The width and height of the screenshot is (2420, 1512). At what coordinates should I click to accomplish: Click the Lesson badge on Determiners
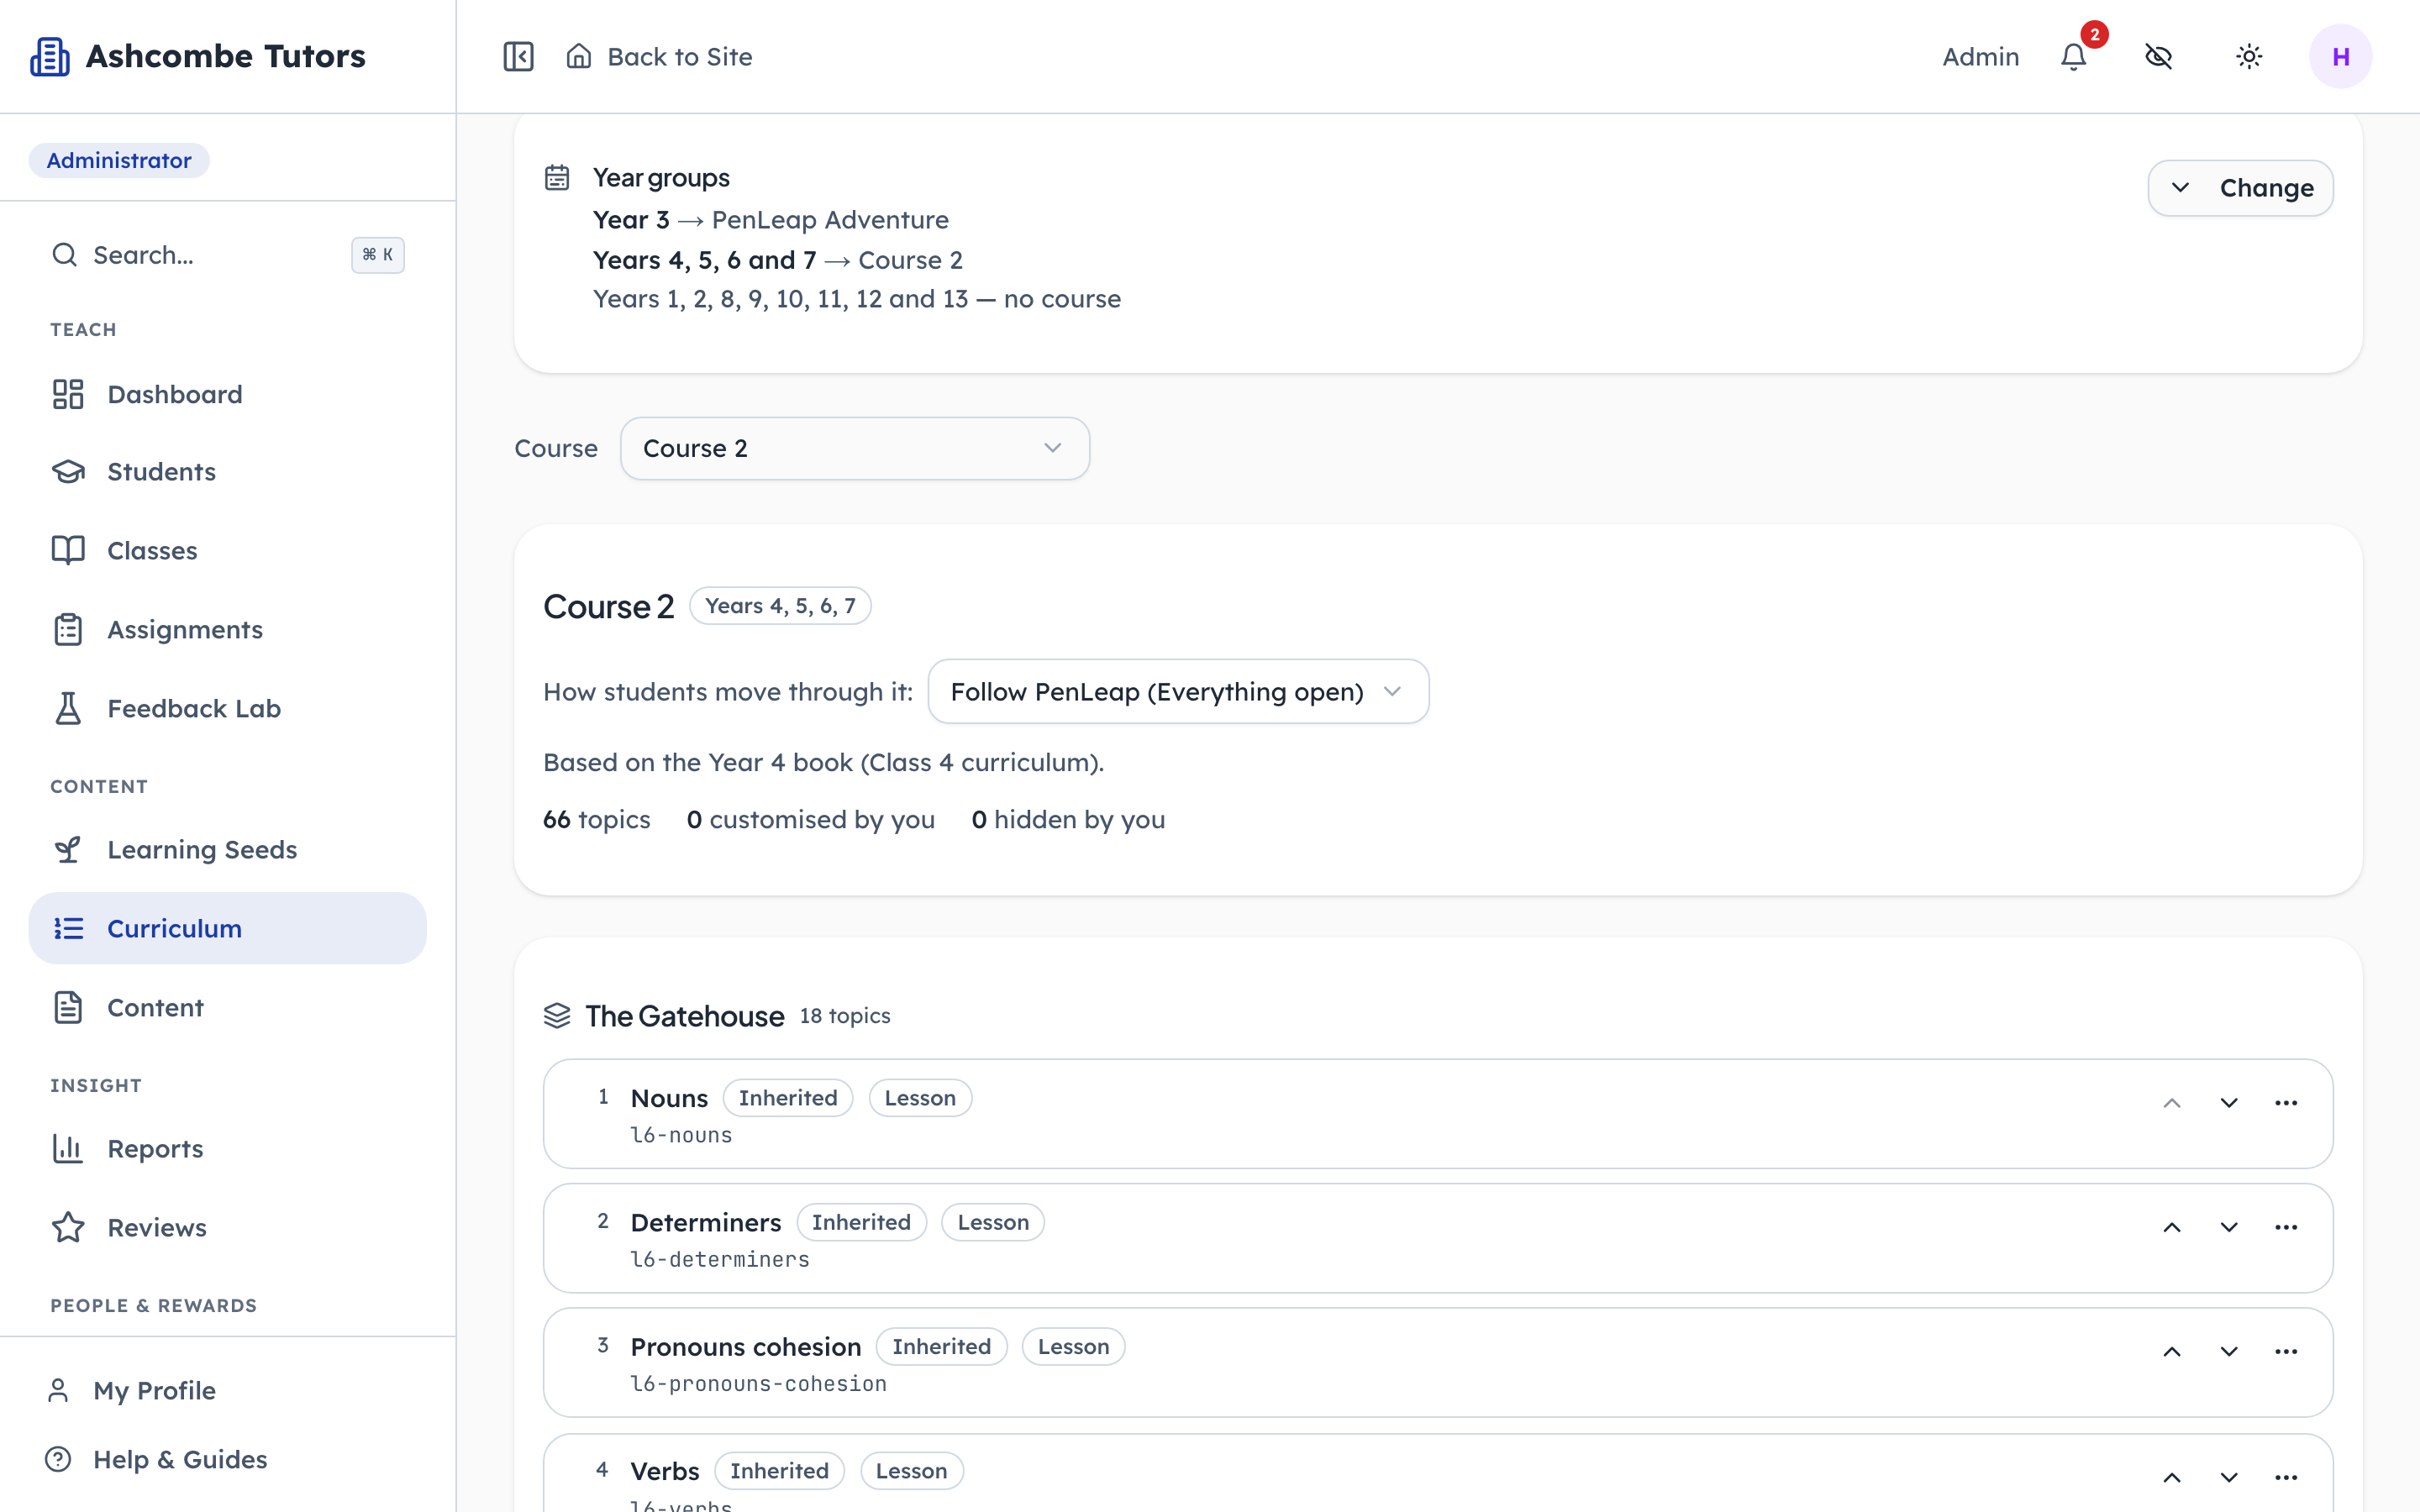pyautogui.click(x=993, y=1222)
